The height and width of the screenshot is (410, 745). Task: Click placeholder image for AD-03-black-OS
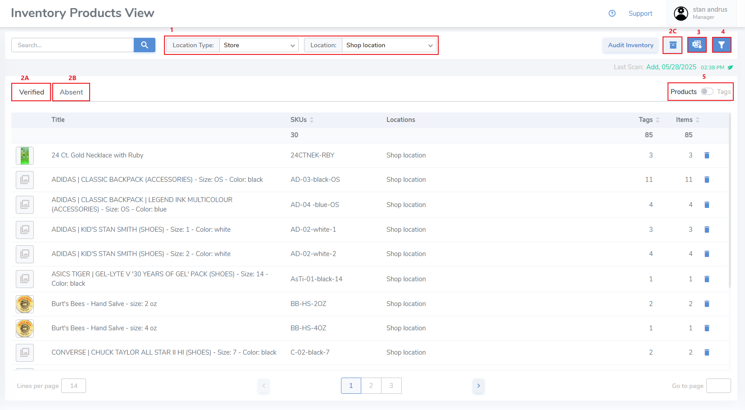point(25,180)
